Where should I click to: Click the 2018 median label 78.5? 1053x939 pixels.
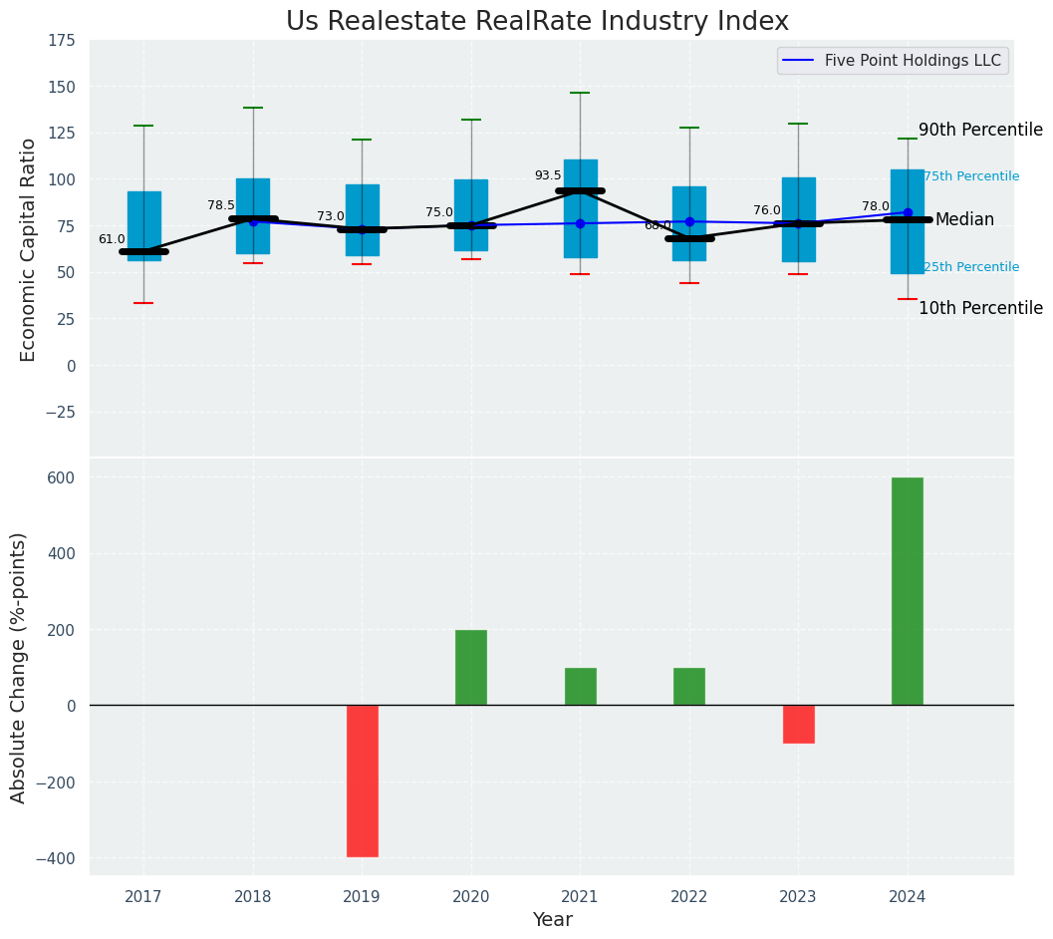click(221, 205)
